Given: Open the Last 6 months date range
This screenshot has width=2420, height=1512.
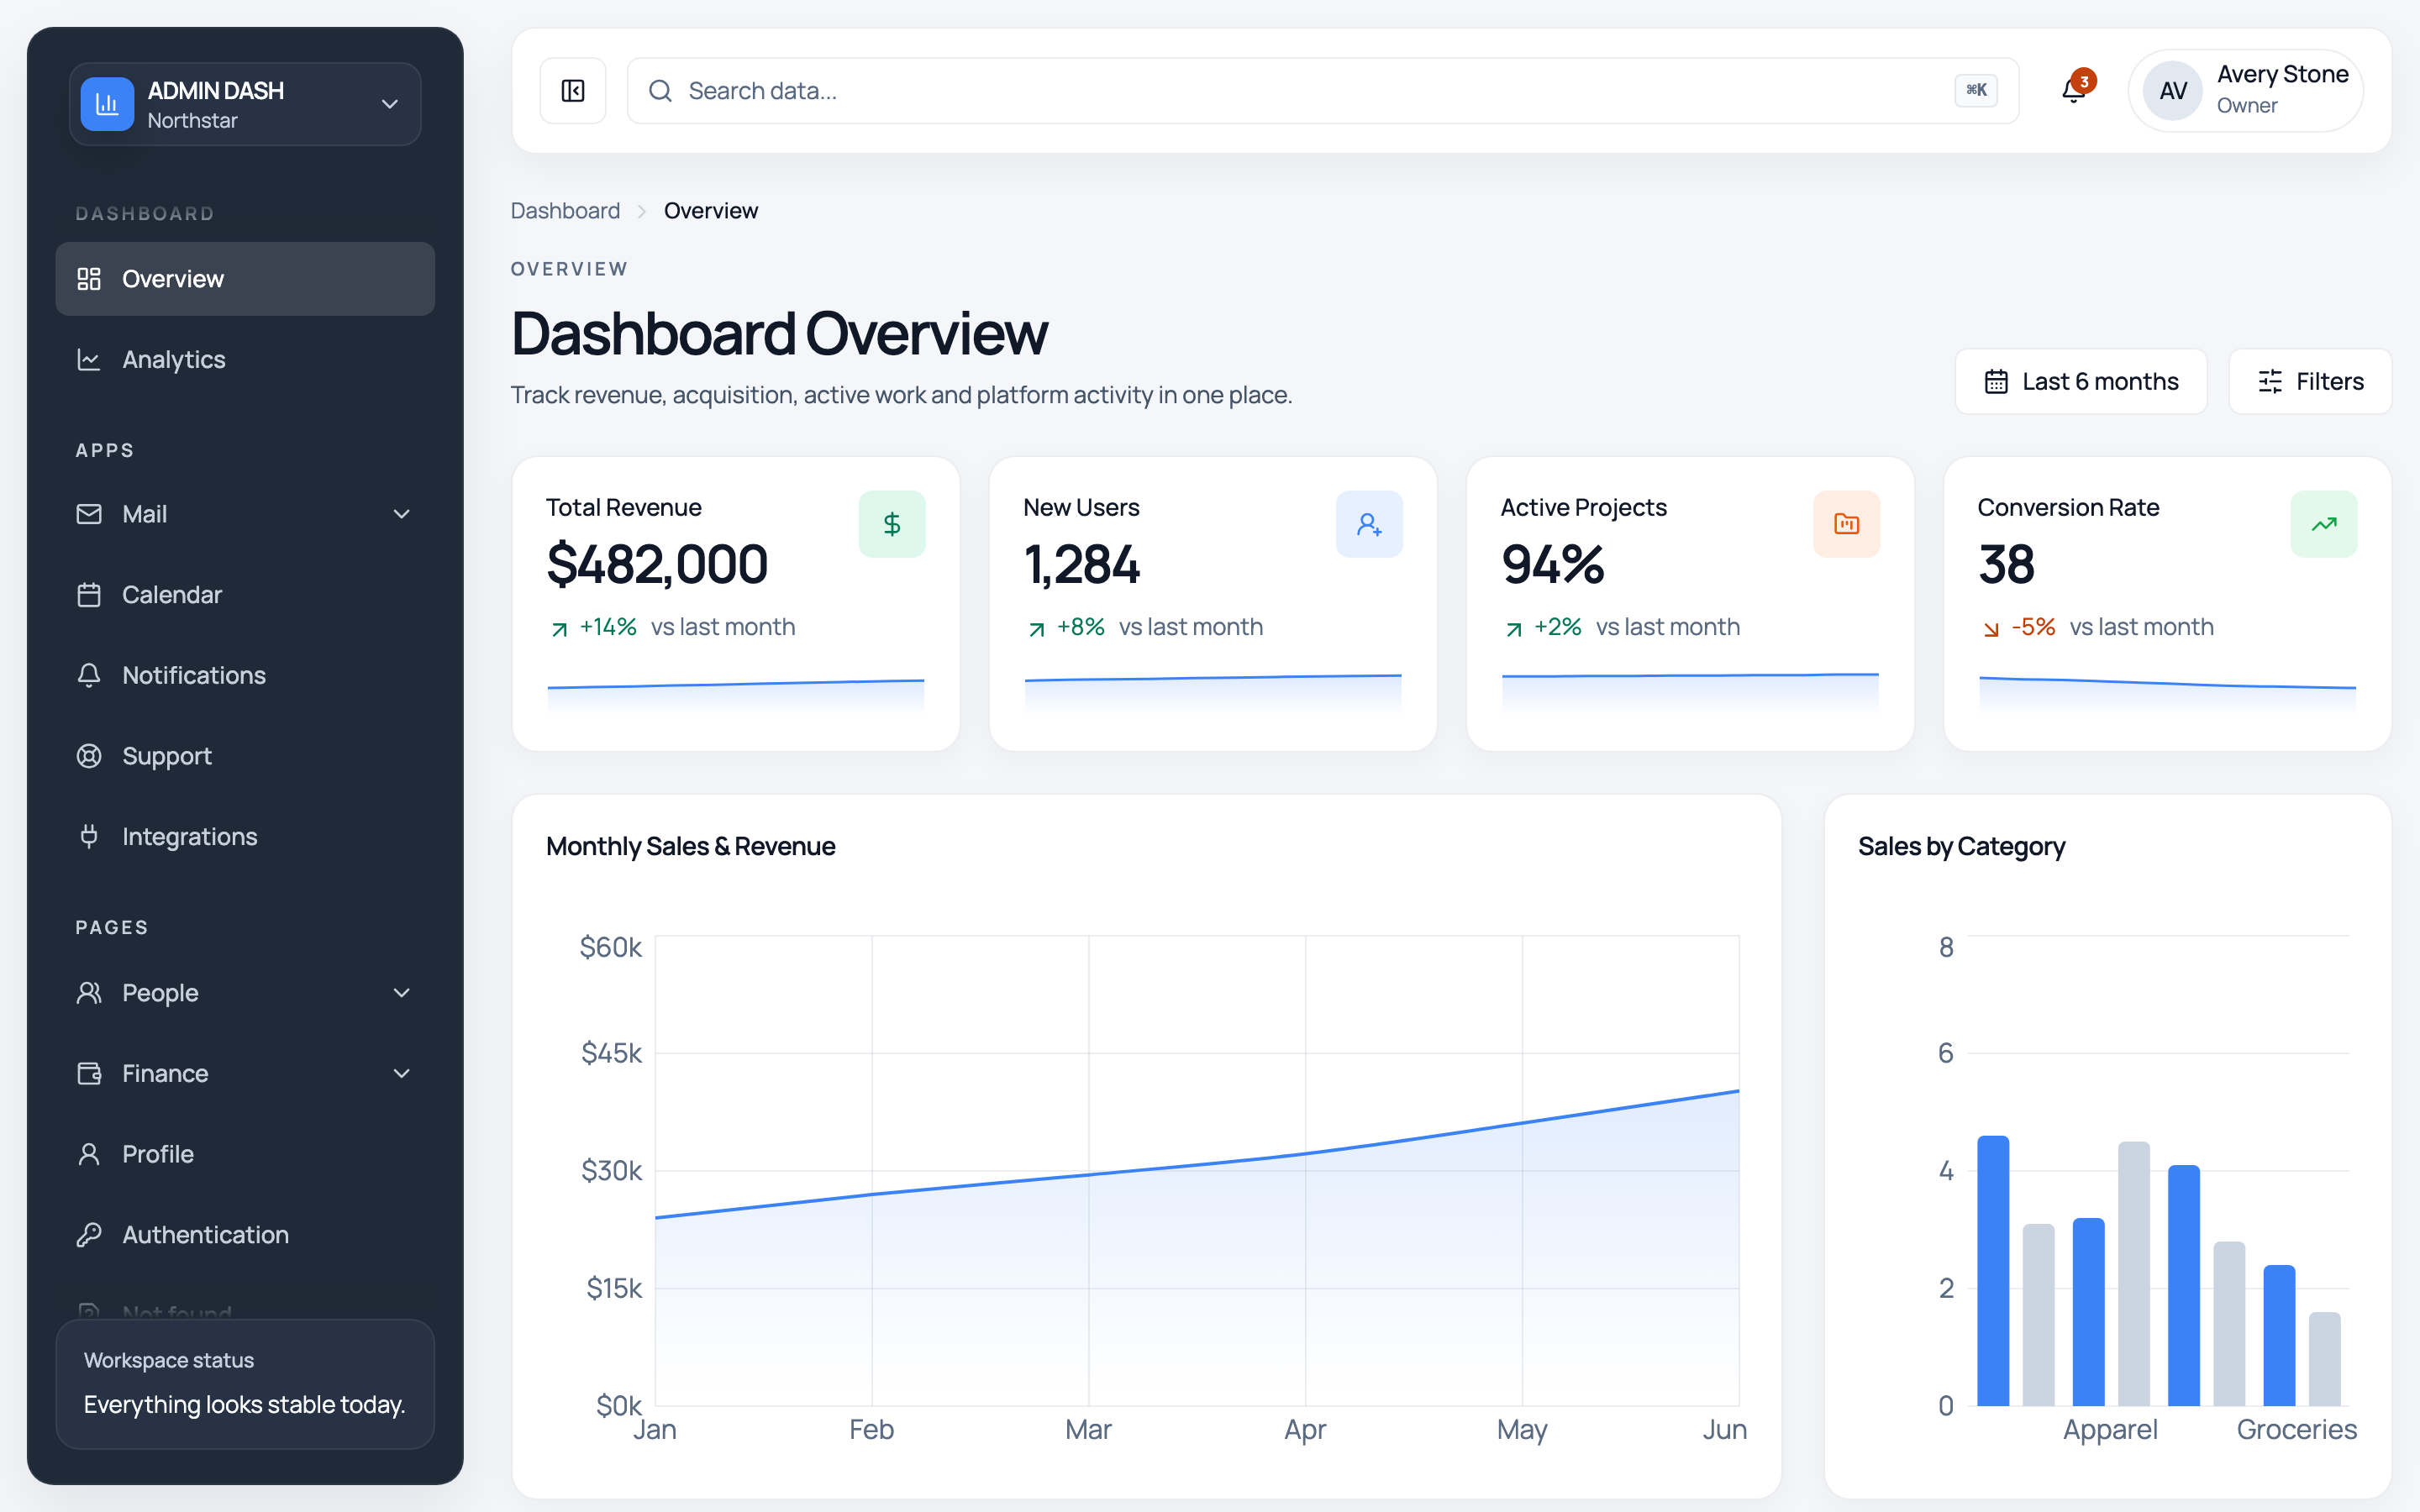Looking at the screenshot, I should click(x=2081, y=381).
